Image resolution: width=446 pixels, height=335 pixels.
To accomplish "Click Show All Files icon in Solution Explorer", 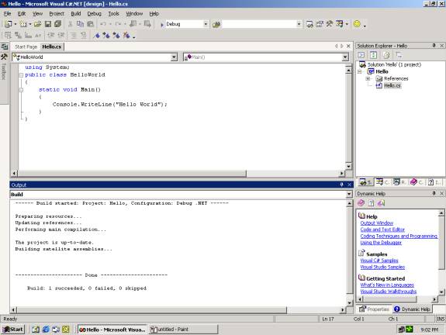I will click(386, 55).
